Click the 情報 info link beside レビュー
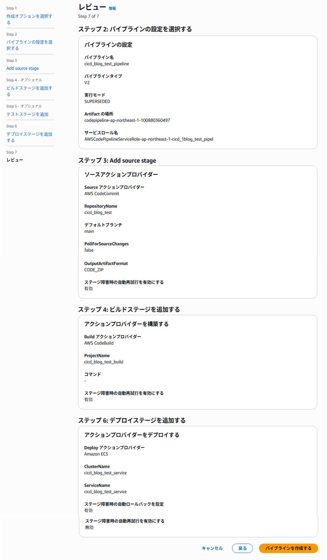The width and height of the screenshot is (327, 560). pyautogui.click(x=112, y=9)
